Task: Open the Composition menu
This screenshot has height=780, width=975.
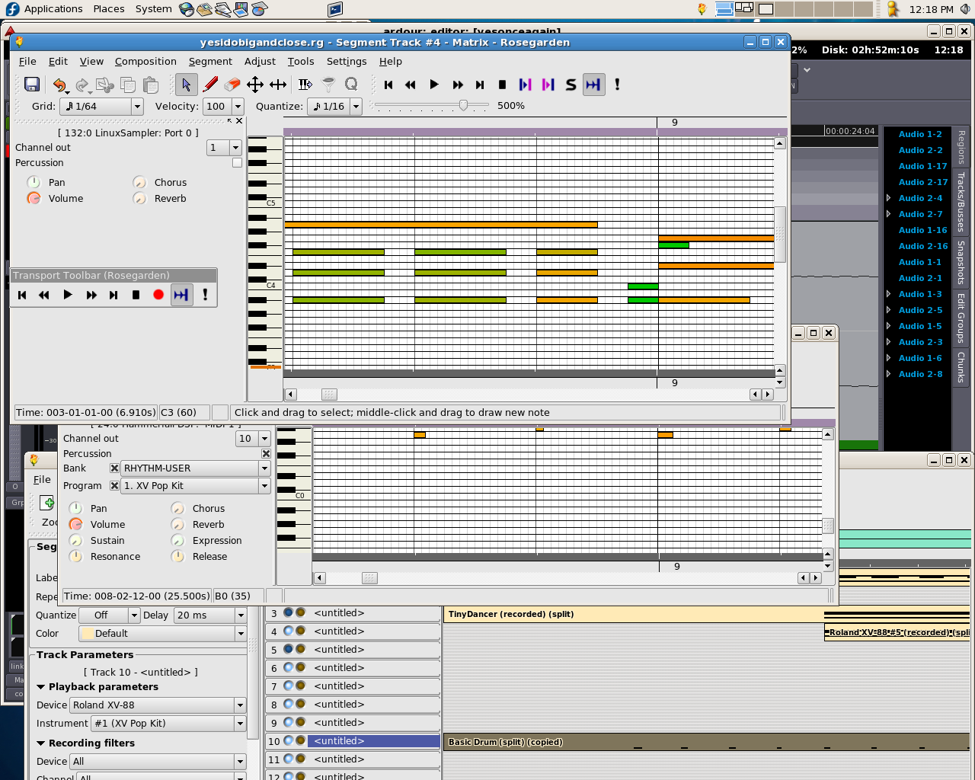Action: pyautogui.click(x=145, y=62)
